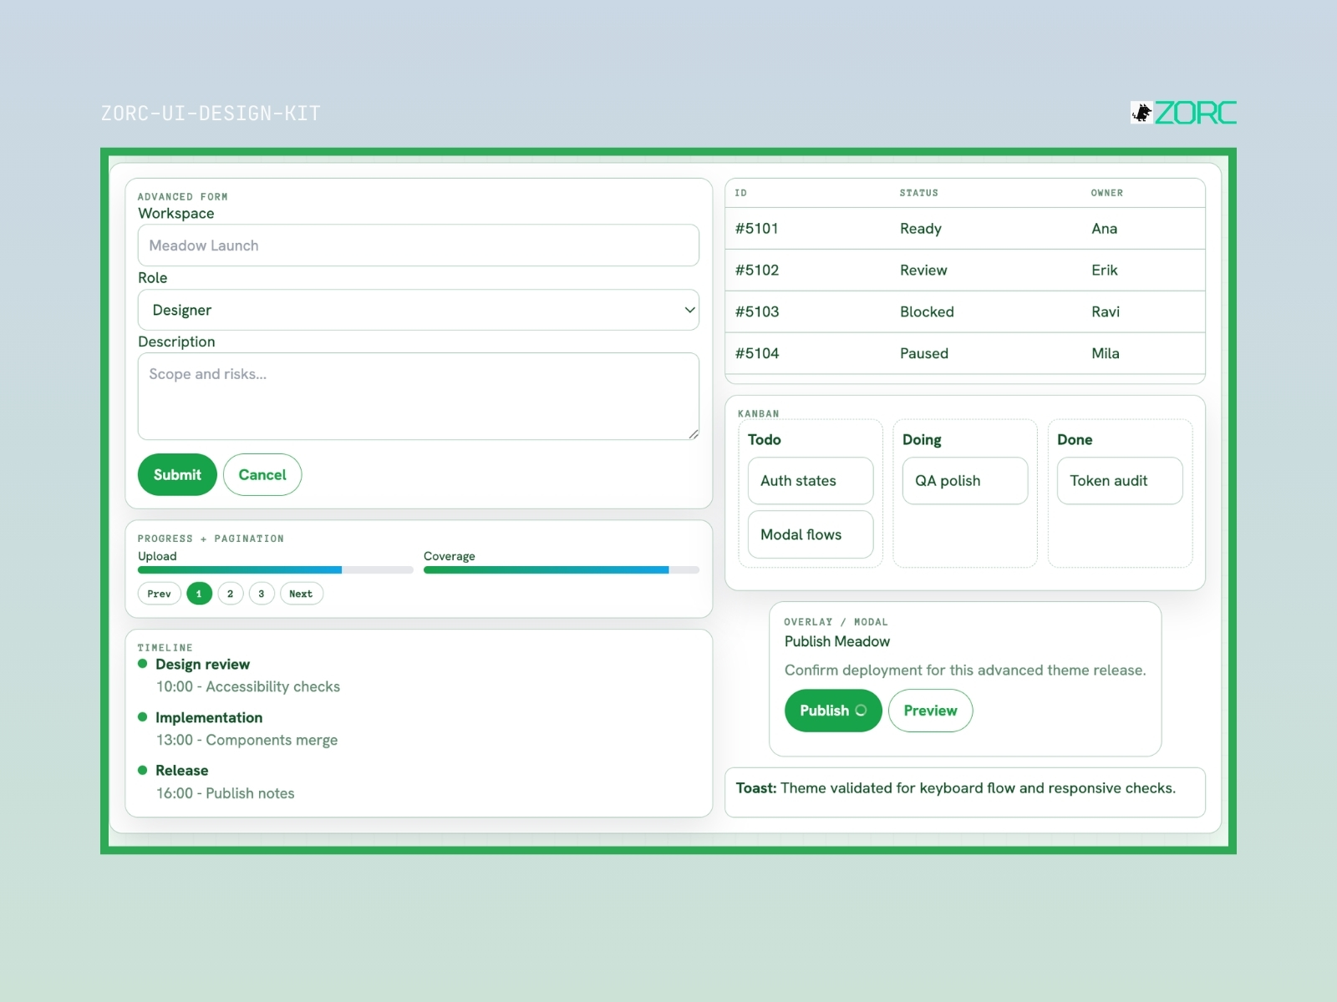
Task: Click the Publish Meadow modal title
Action: 837,641
